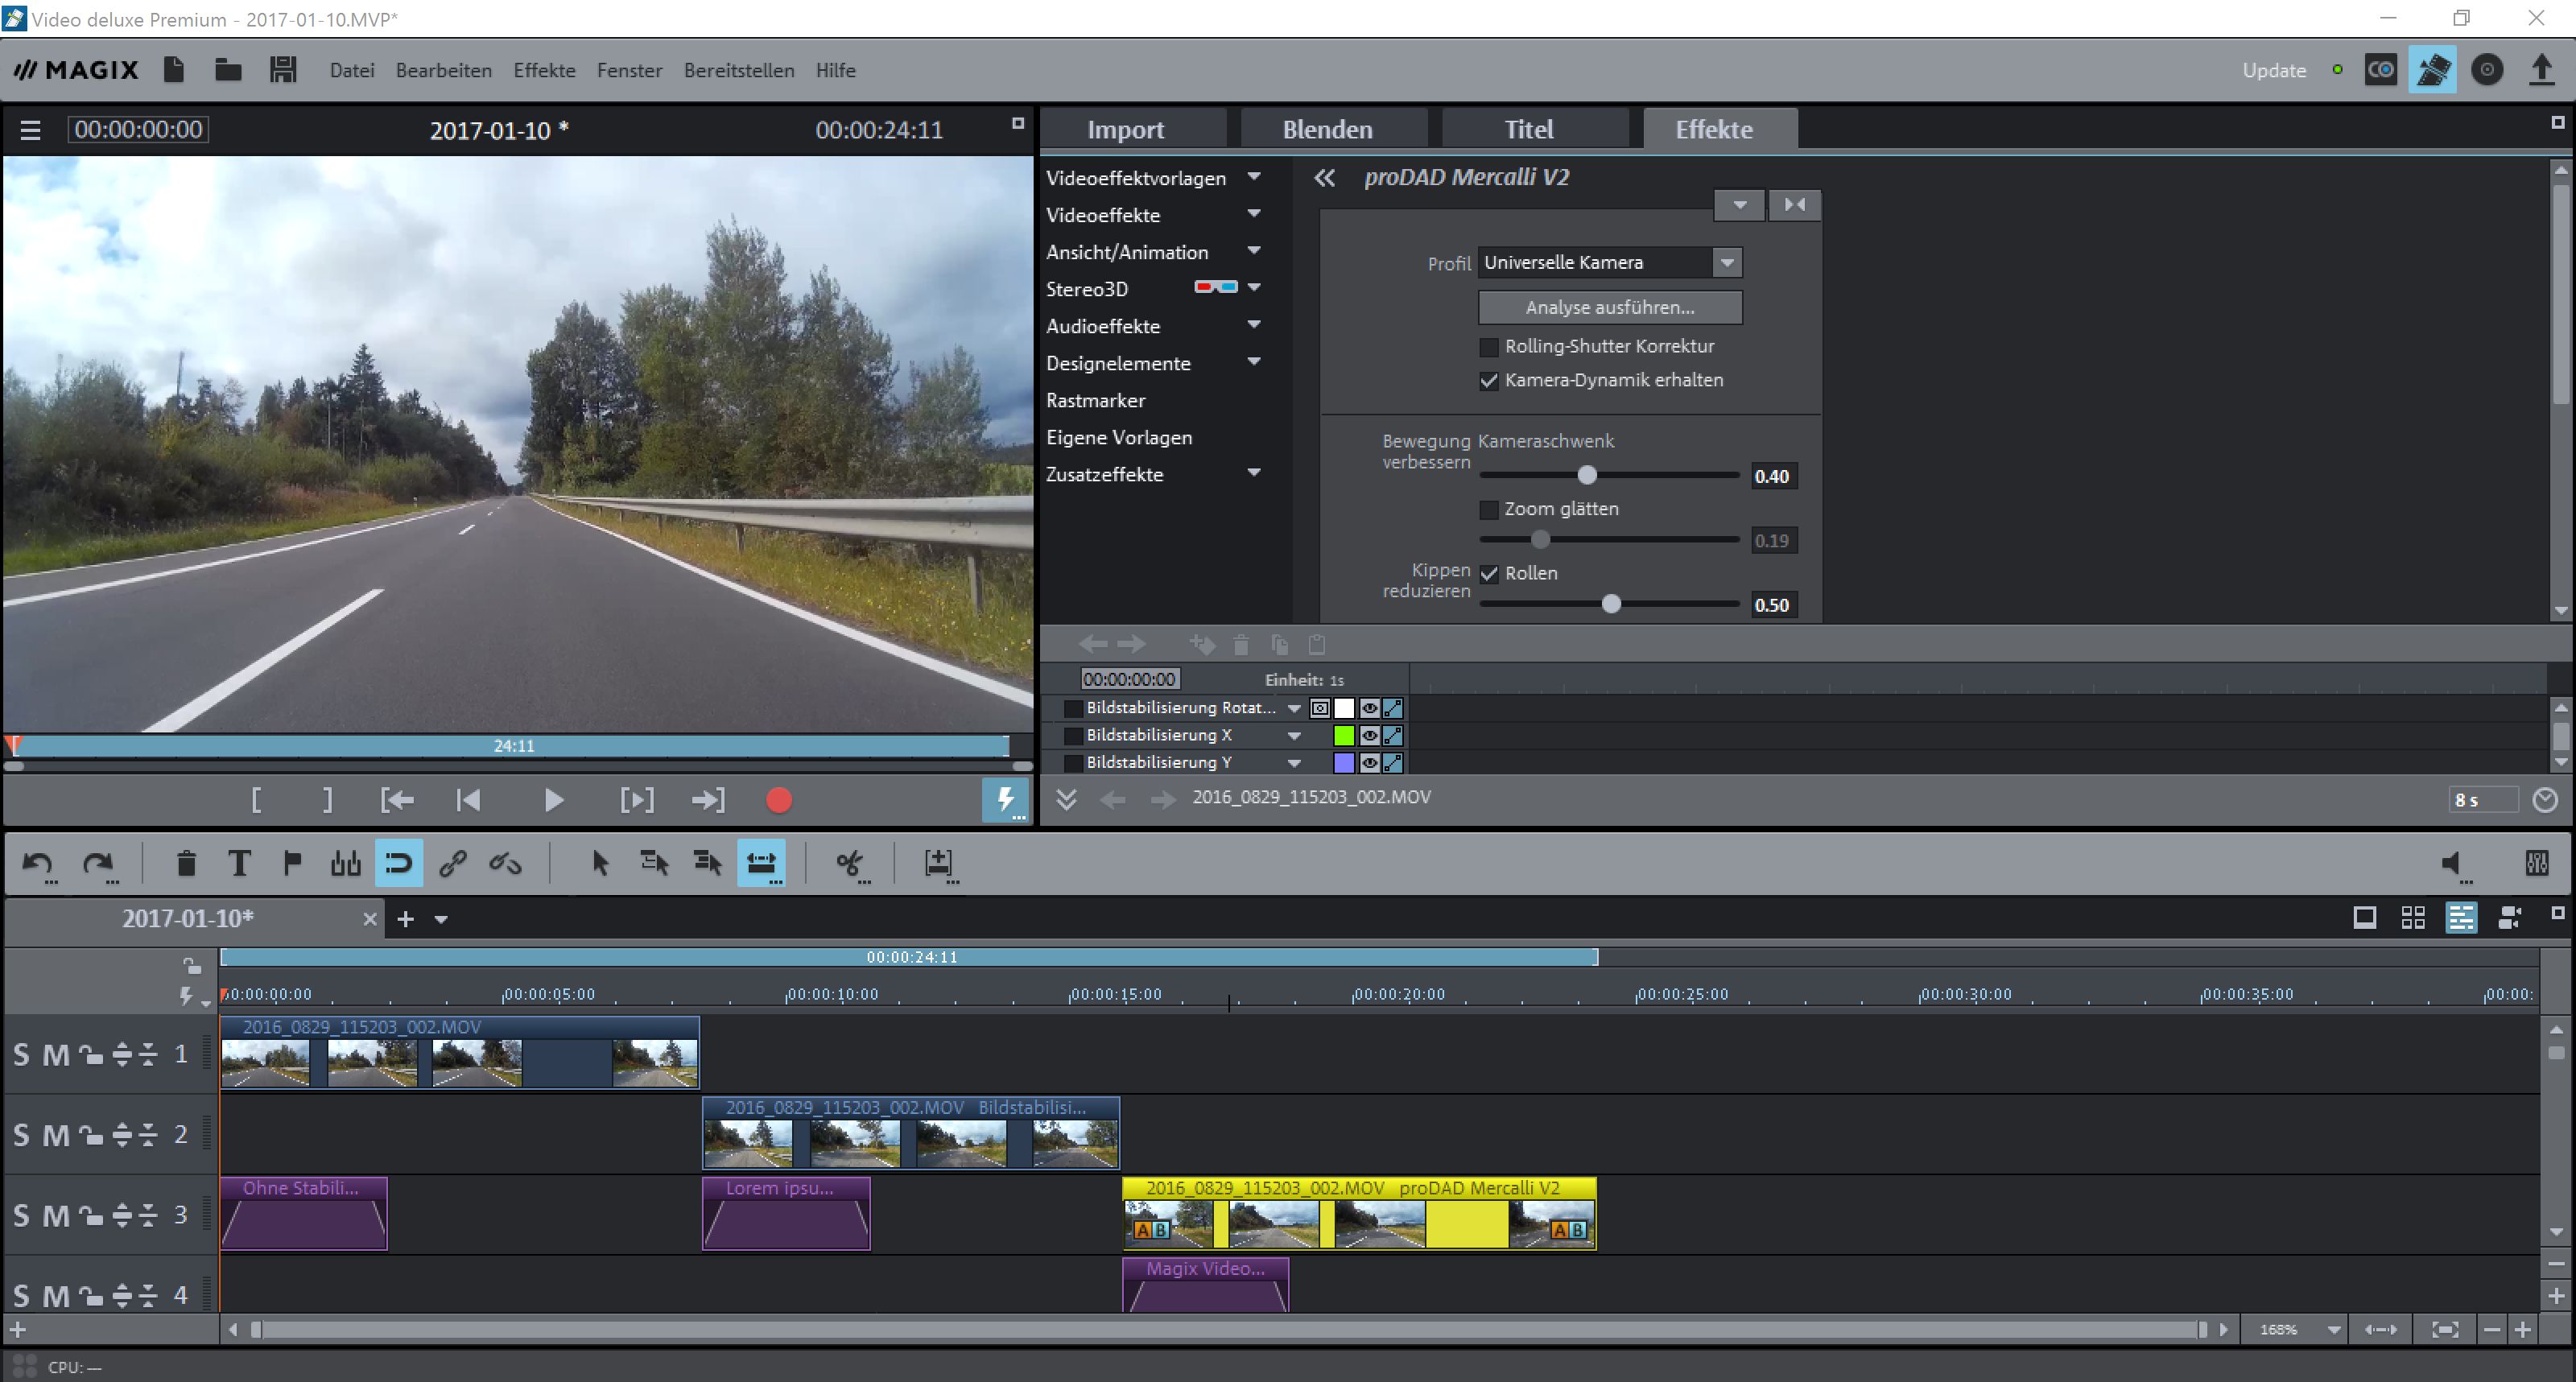2576x1382 pixels.
Task: Click the burn disc icon at top right
Action: click(2487, 69)
